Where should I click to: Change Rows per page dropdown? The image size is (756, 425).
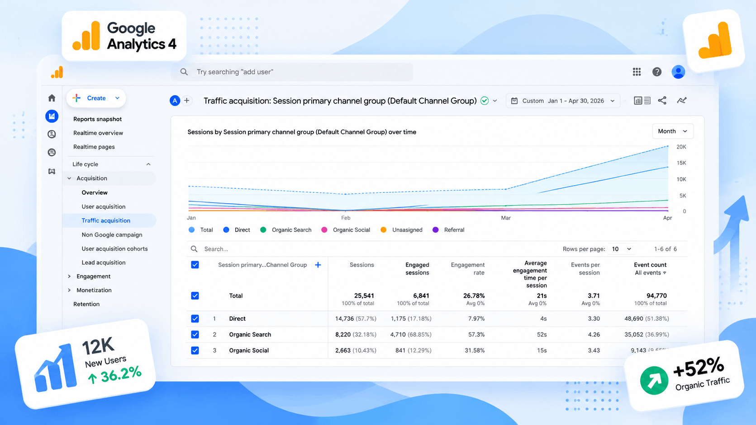click(x=622, y=249)
